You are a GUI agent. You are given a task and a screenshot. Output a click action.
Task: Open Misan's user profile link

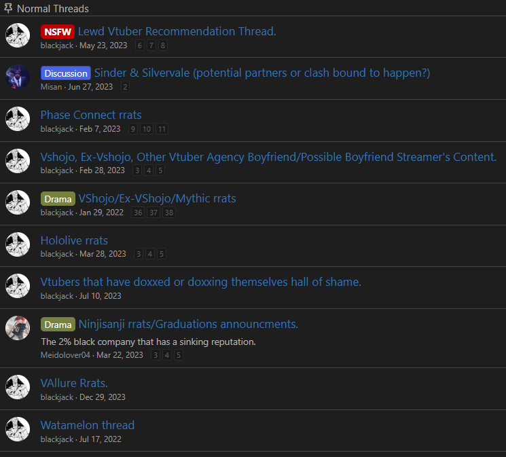(52, 87)
